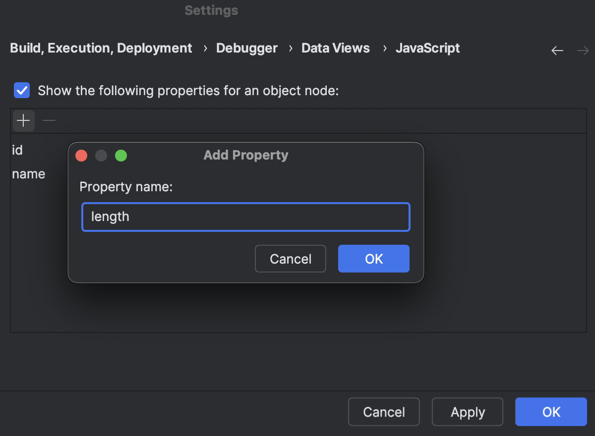
Task: Cancel the Add Property dialog
Action: click(290, 258)
